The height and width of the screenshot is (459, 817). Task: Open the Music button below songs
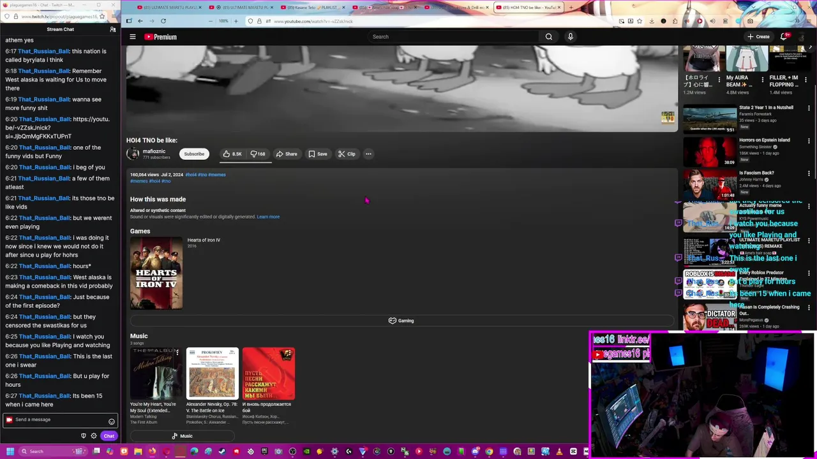pyautogui.click(x=182, y=436)
